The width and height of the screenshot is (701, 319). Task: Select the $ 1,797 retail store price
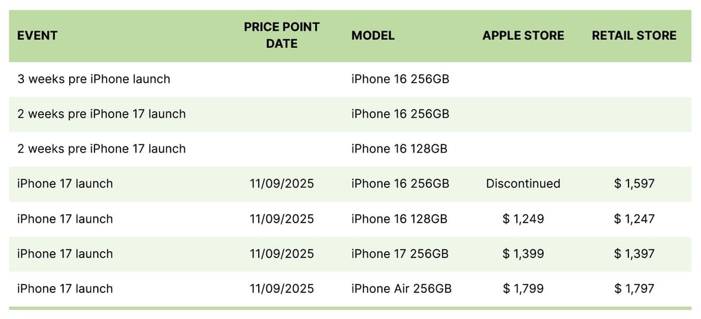634,289
